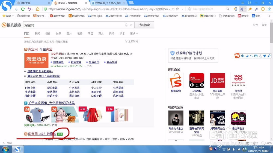The width and height of the screenshot is (273, 153).
Task: Switch to the 我的经验_个人中心 tab
Action: pyautogui.click(x=108, y=3)
